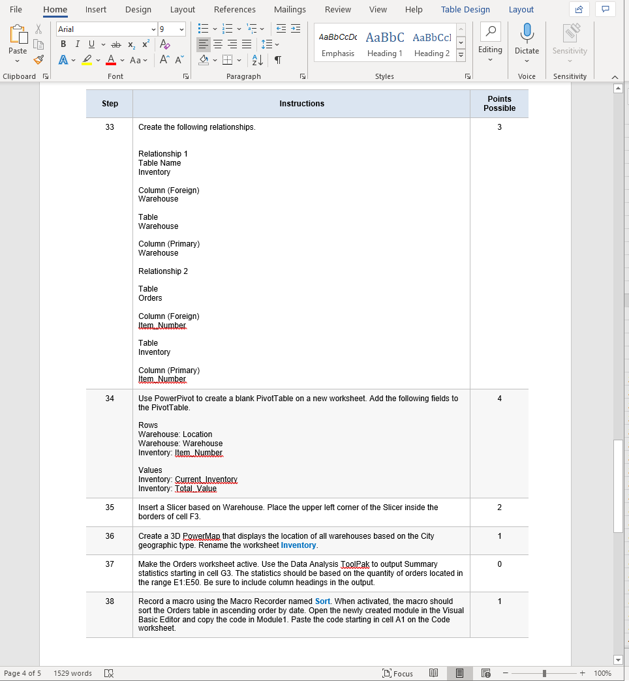
Task: Click the Share icon in title area
Action: [x=579, y=9]
